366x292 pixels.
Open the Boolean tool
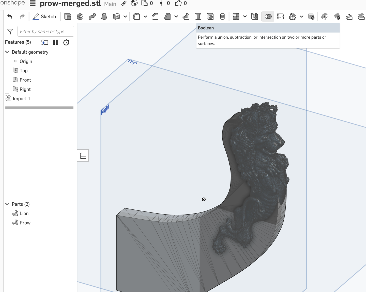268,16
